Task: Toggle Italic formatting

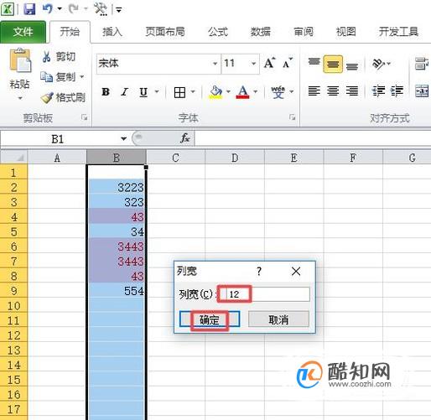Action: pyautogui.click(x=124, y=91)
